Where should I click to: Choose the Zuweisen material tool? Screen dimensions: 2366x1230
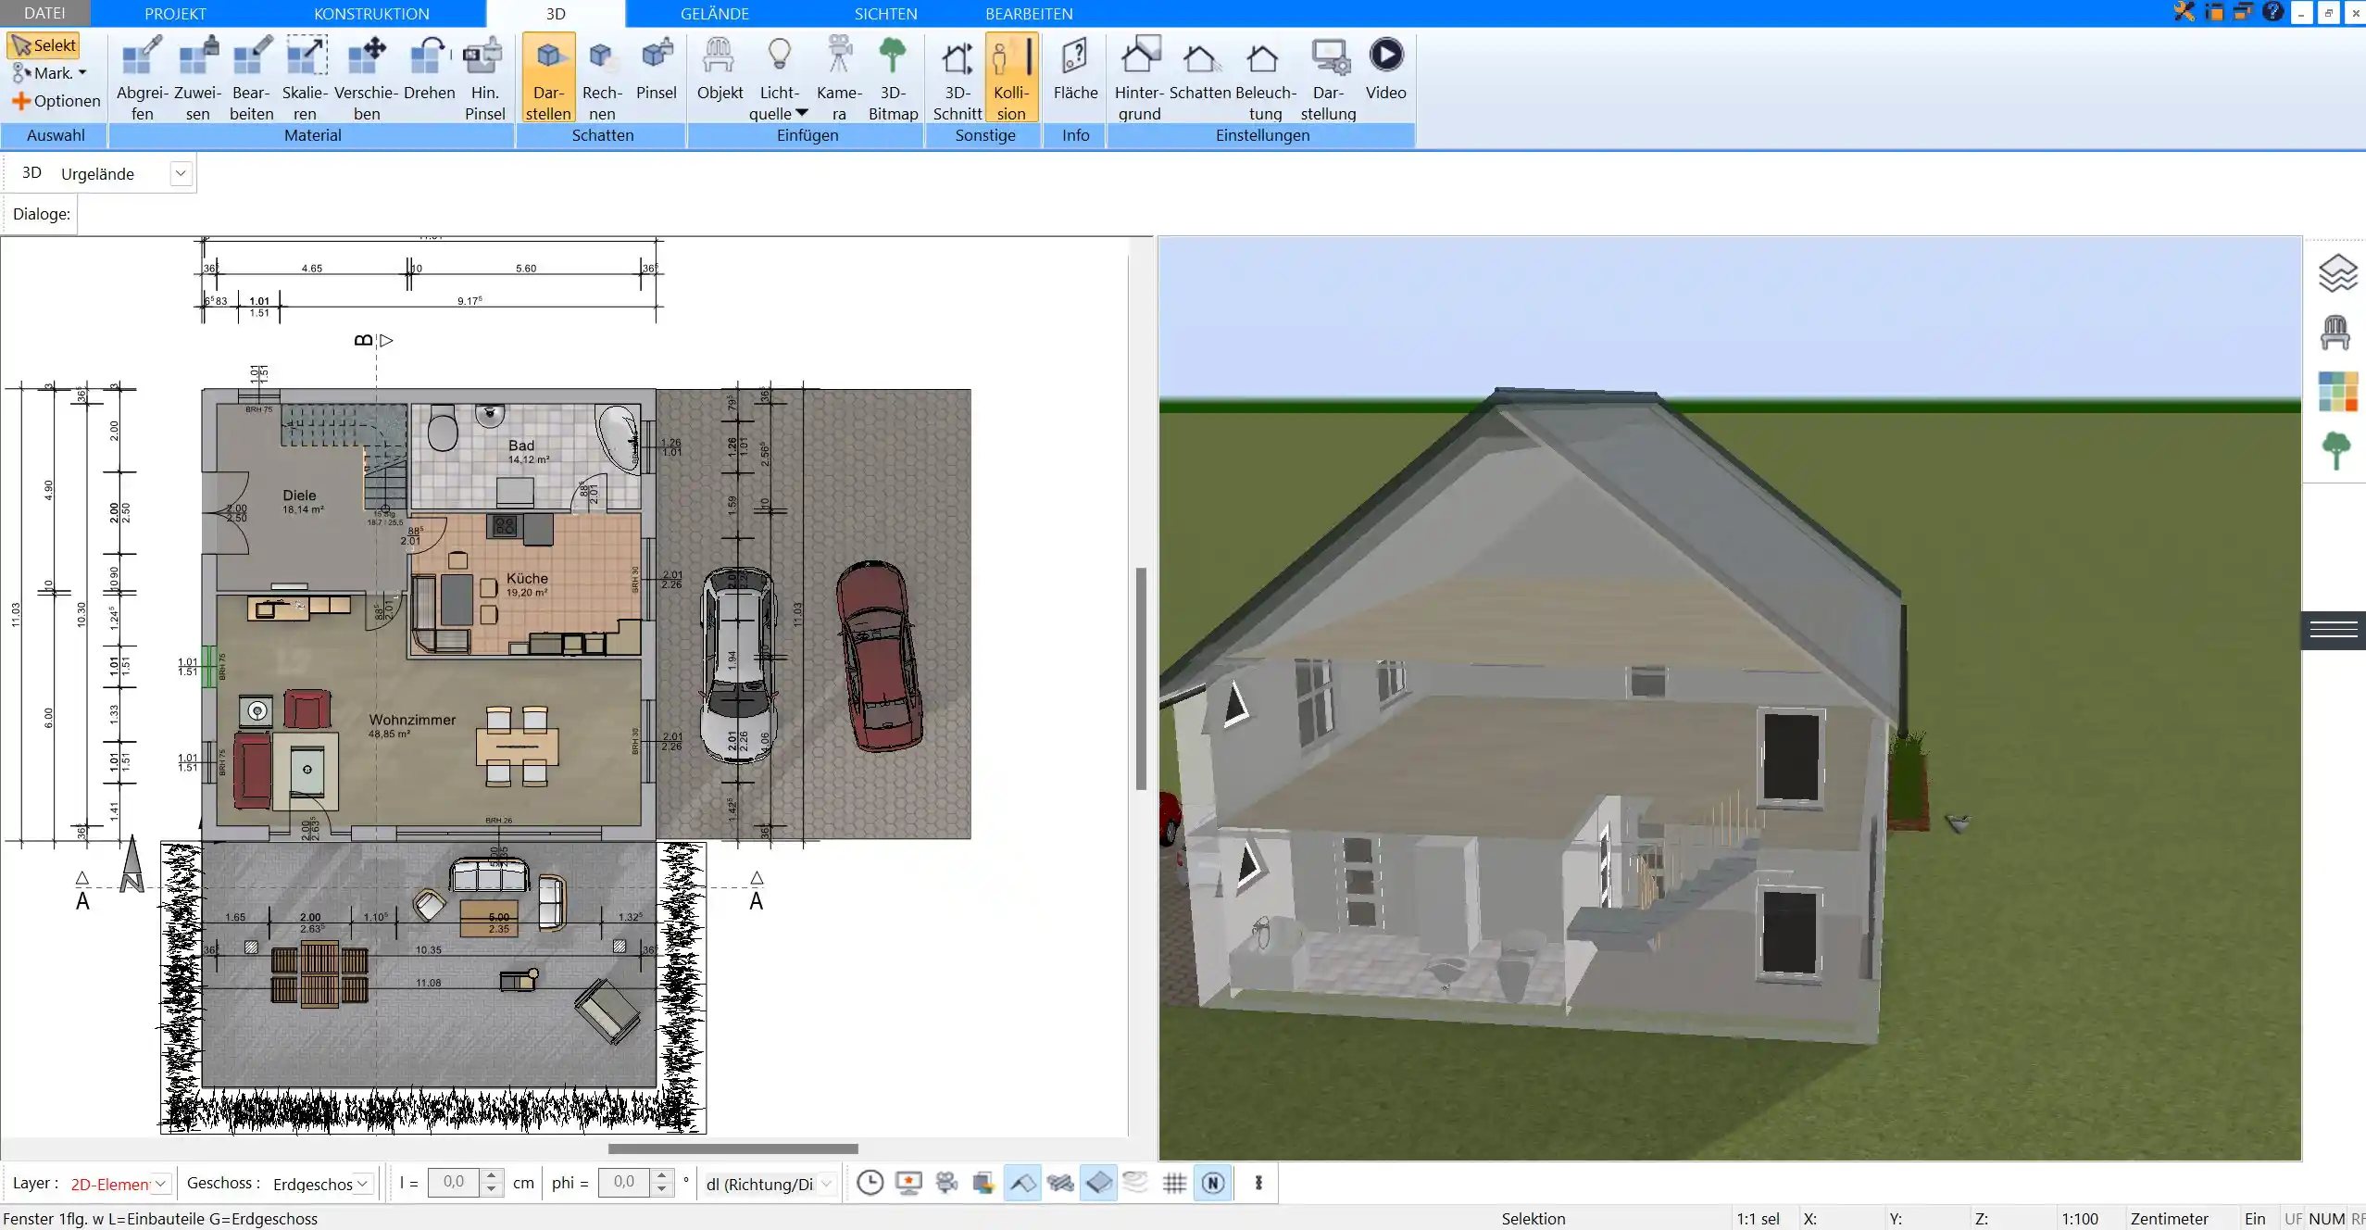(x=197, y=78)
